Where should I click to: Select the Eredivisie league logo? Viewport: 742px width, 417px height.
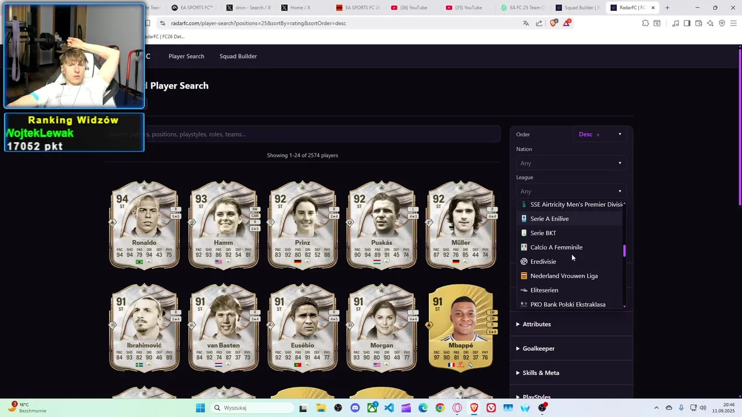pos(524,262)
